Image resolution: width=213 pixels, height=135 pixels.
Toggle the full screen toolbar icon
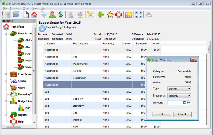click(139, 15)
